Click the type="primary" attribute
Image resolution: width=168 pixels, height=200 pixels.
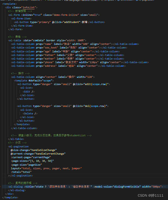coord(40,22)
